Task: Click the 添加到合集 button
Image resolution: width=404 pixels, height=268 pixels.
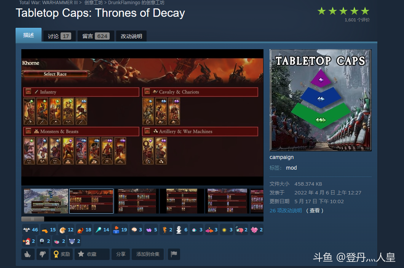Action: (x=148, y=254)
